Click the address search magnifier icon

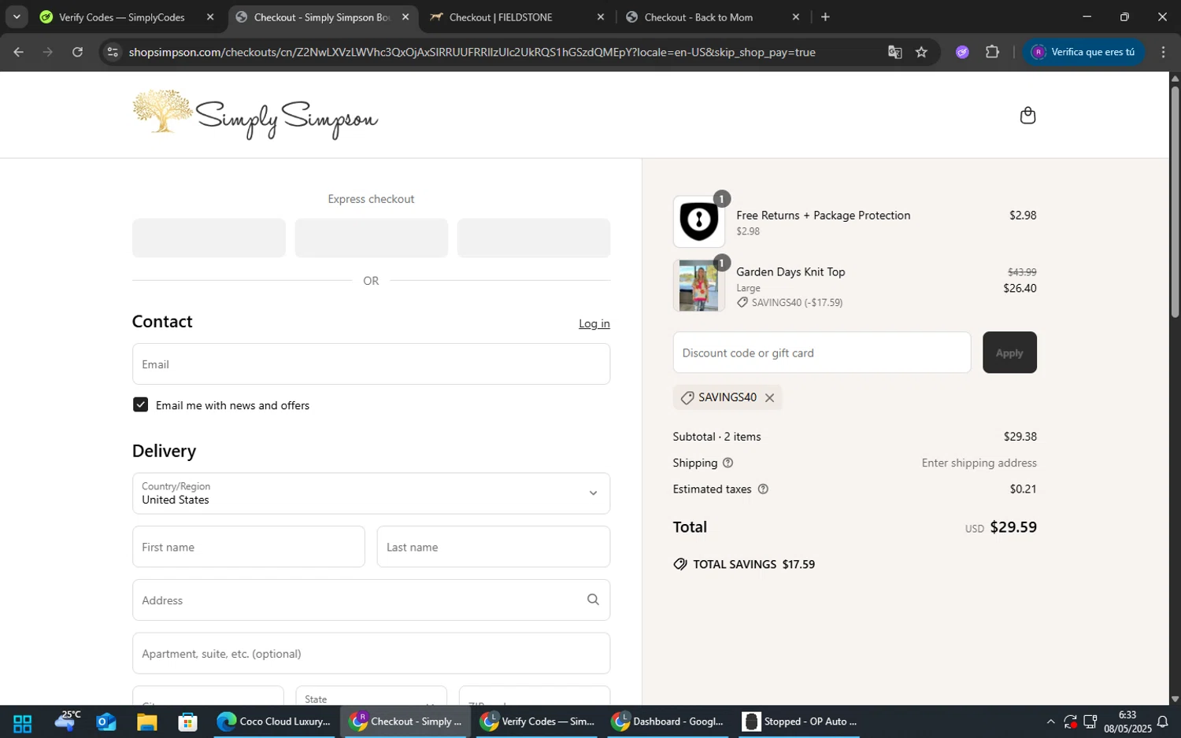(593, 600)
